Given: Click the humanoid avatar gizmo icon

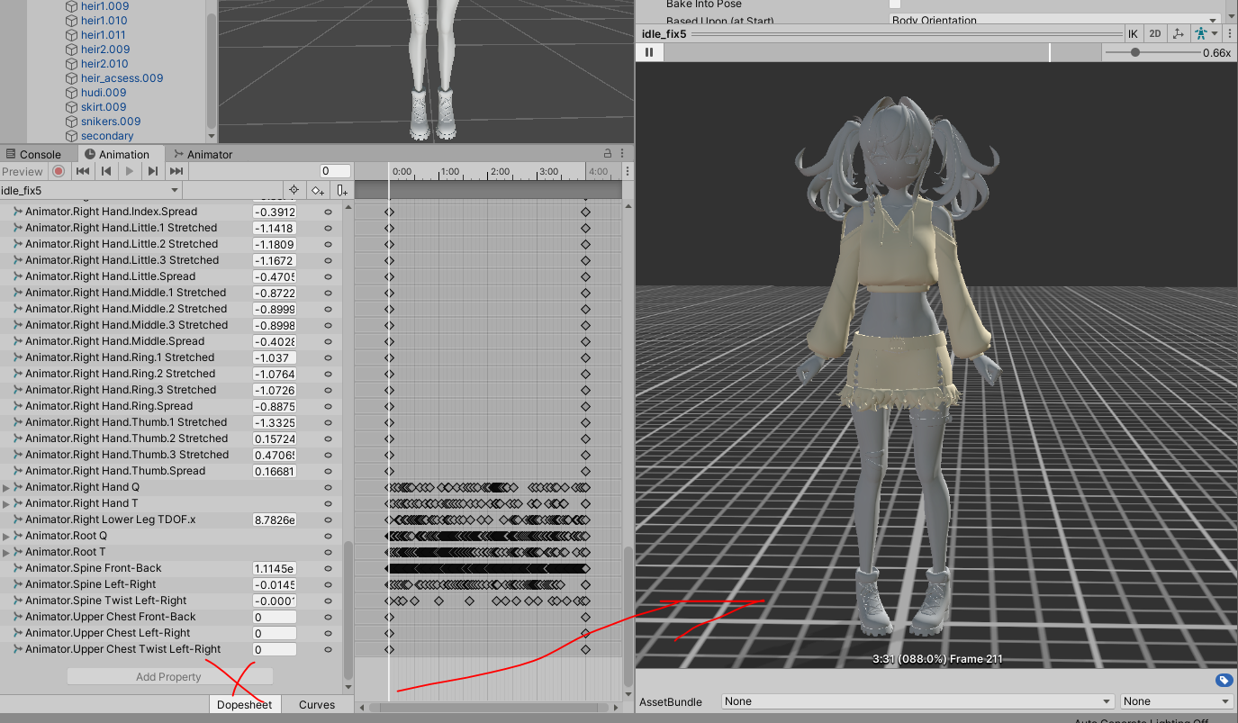Looking at the screenshot, I should click(1200, 33).
